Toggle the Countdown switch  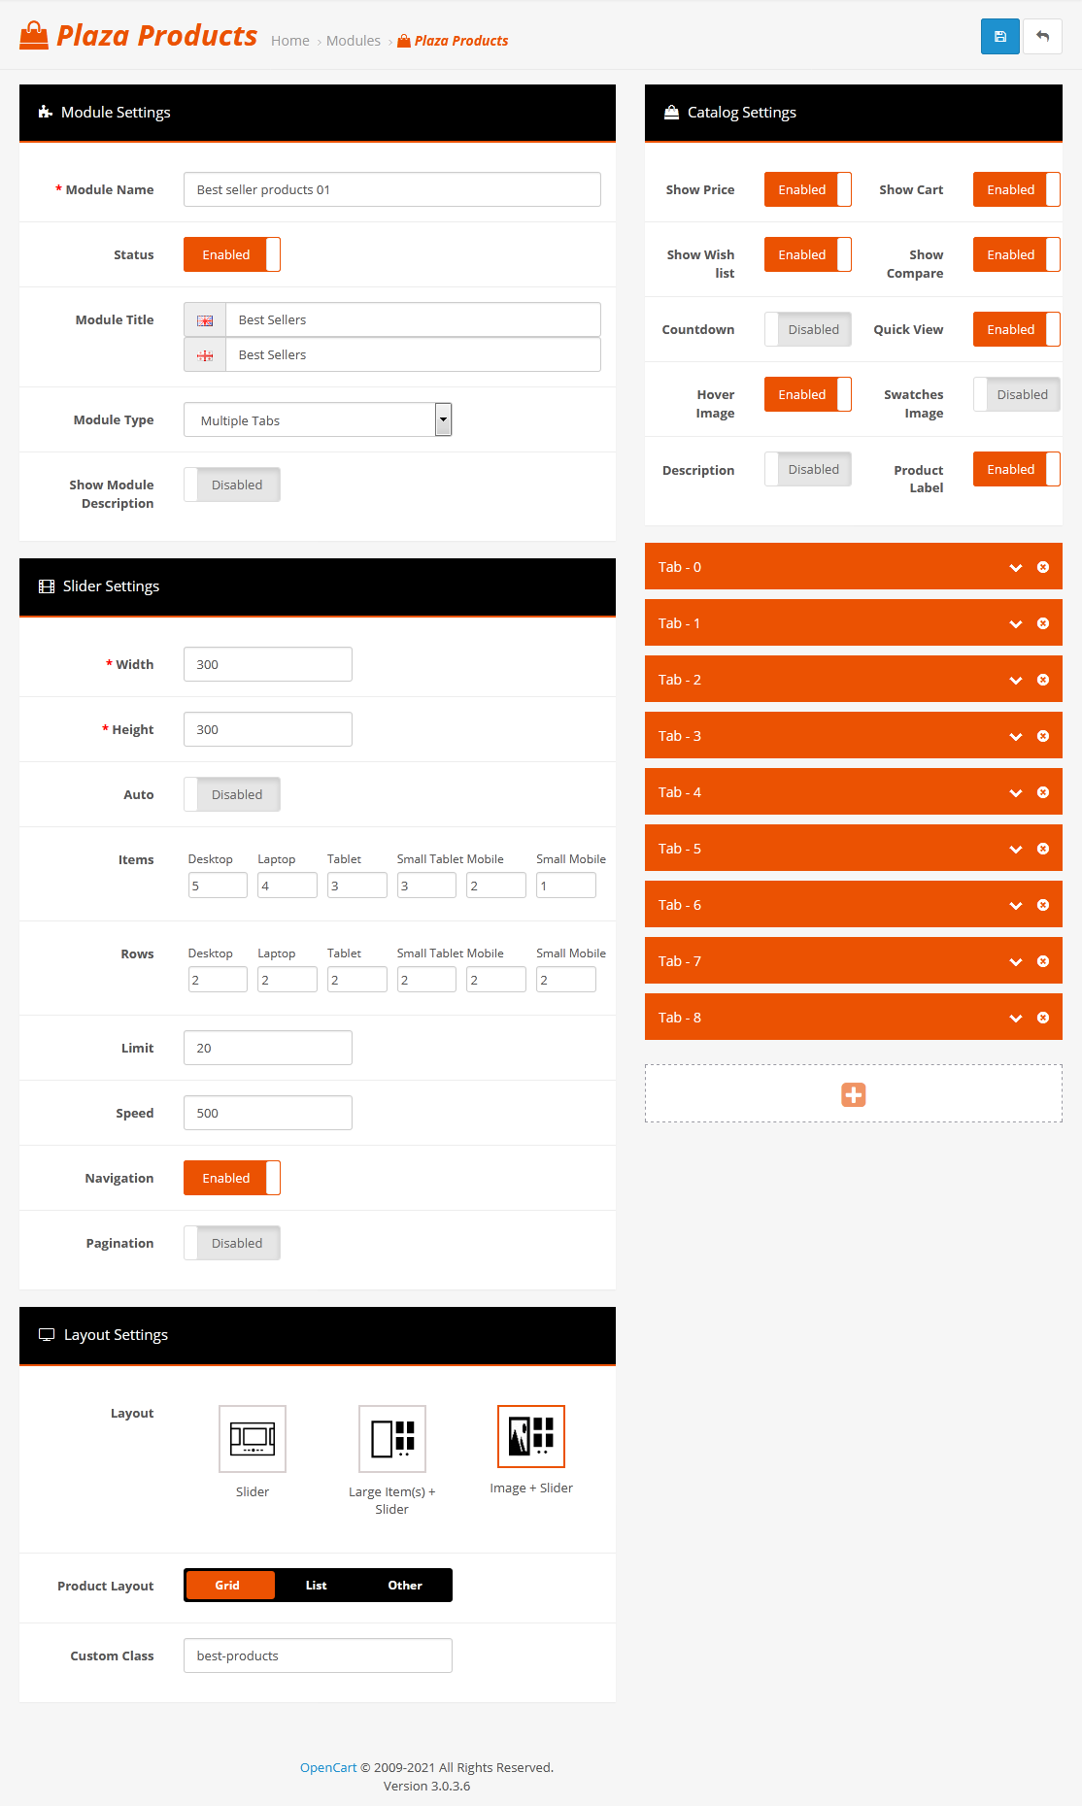[808, 329]
